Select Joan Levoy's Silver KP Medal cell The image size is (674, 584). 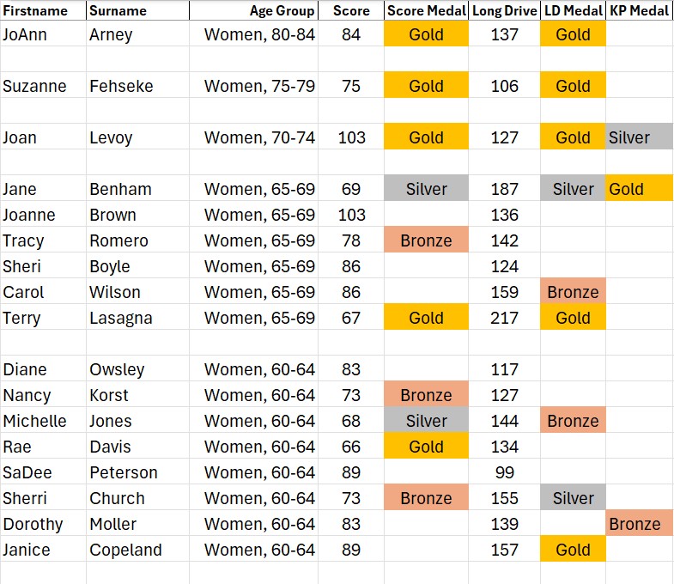point(639,137)
